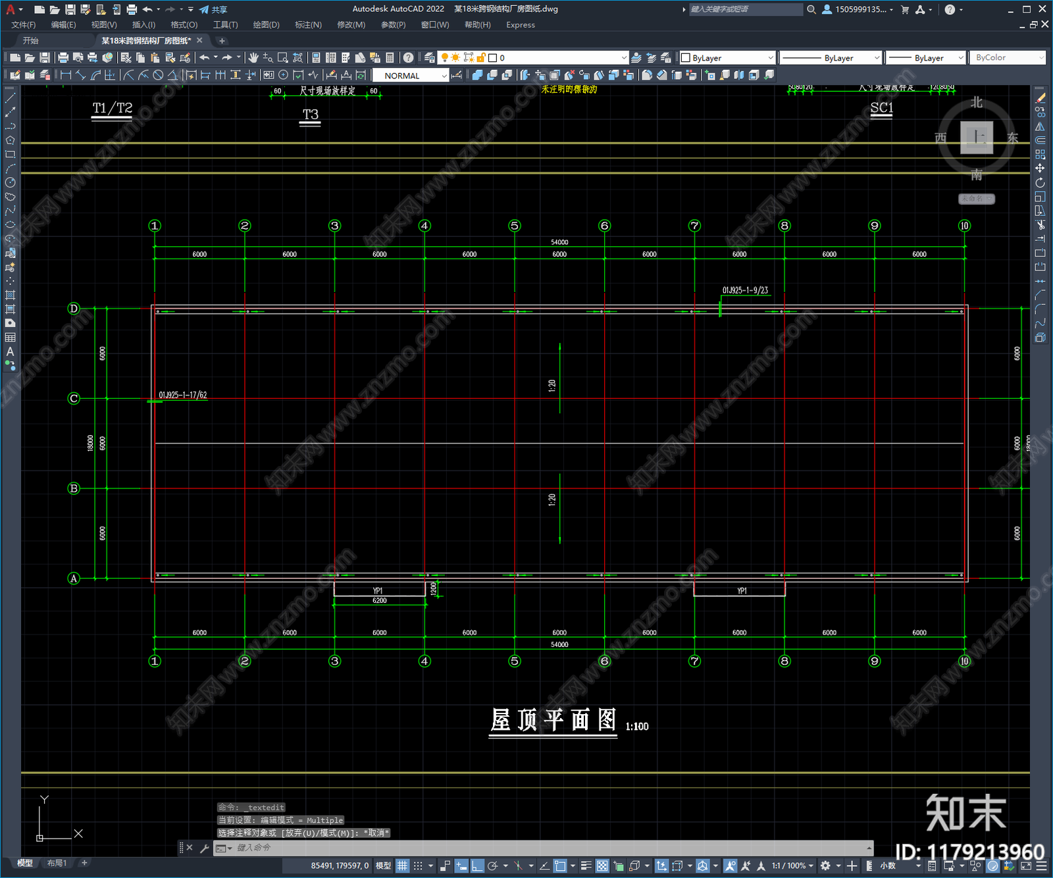Click the Pan (hand) tool icon

(253, 58)
